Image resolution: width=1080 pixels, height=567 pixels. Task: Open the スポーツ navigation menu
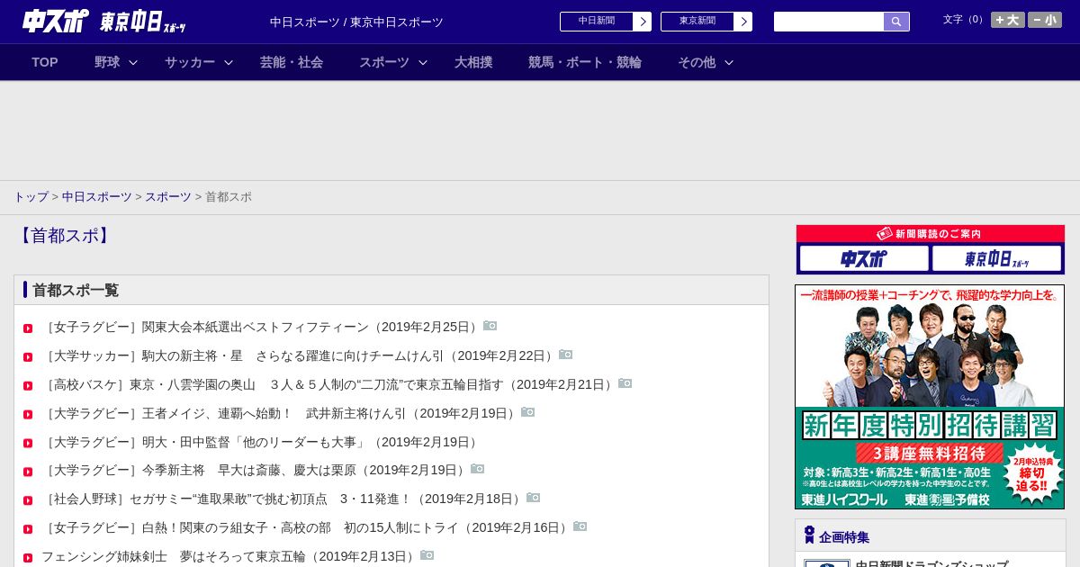click(x=384, y=62)
